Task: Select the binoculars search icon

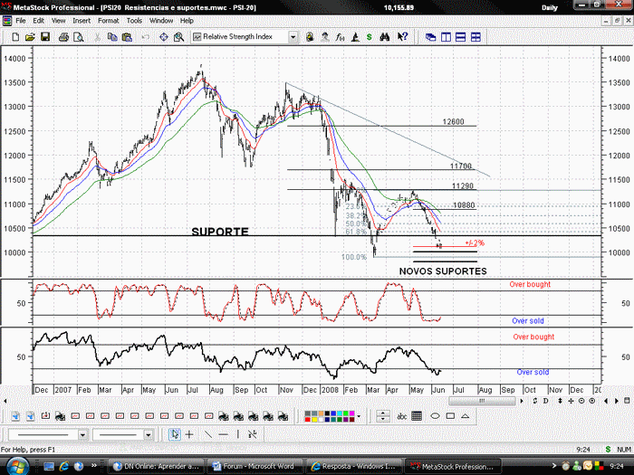Action: pyautogui.click(x=385, y=37)
